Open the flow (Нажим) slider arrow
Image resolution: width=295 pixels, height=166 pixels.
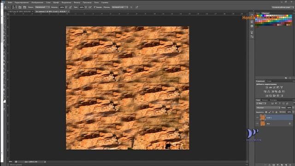[x=86, y=7]
